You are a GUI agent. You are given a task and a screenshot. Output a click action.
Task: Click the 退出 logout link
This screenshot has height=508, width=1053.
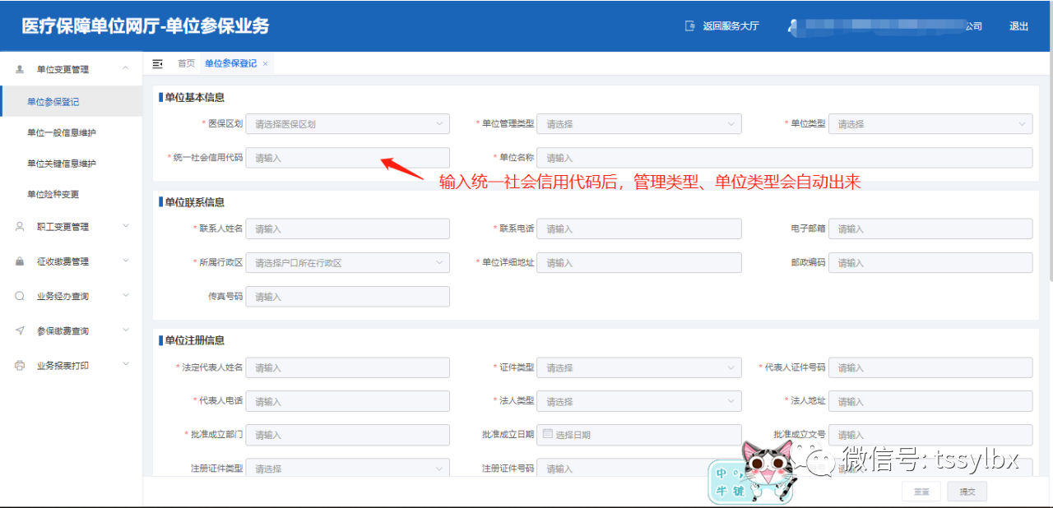(x=1018, y=25)
